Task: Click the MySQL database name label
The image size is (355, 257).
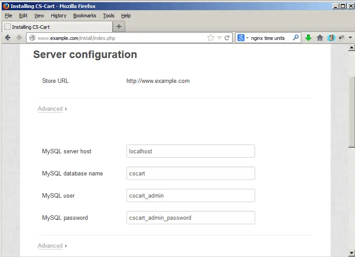Action: pyautogui.click(x=72, y=173)
